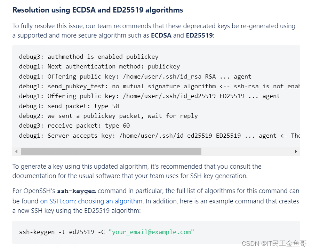Screen dimensions: 312x250
Task: Click the send_pubkey_test no mutual signature line
Action: (160, 86)
